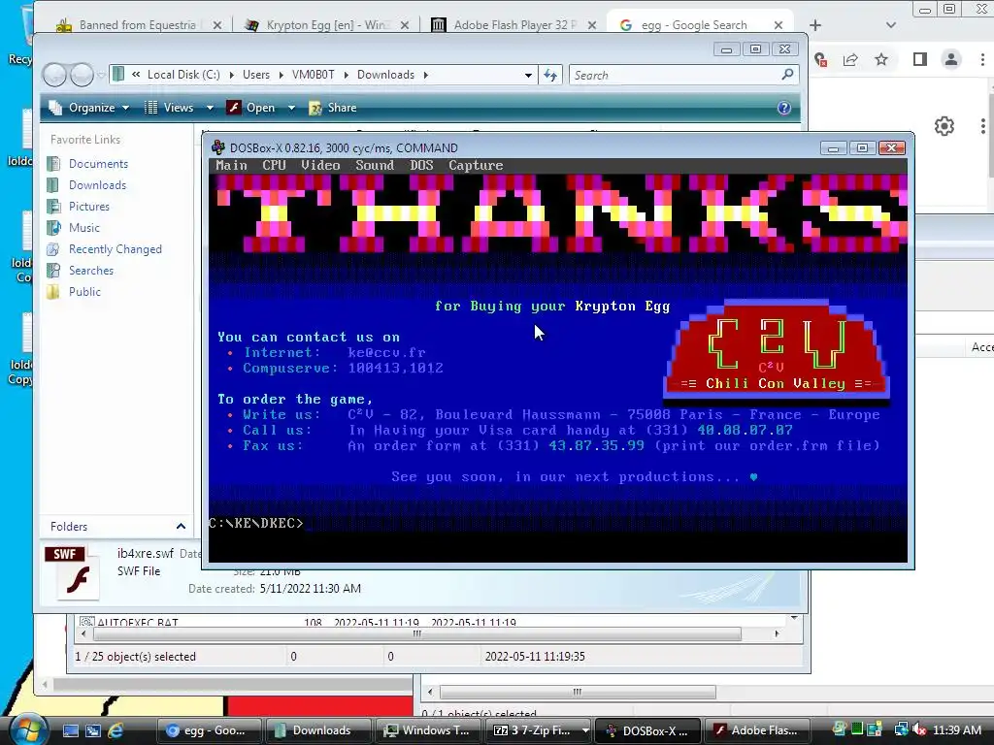The width and height of the screenshot is (994, 745).
Task: Click the Explorer back navigation button
Action: [54, 76]
